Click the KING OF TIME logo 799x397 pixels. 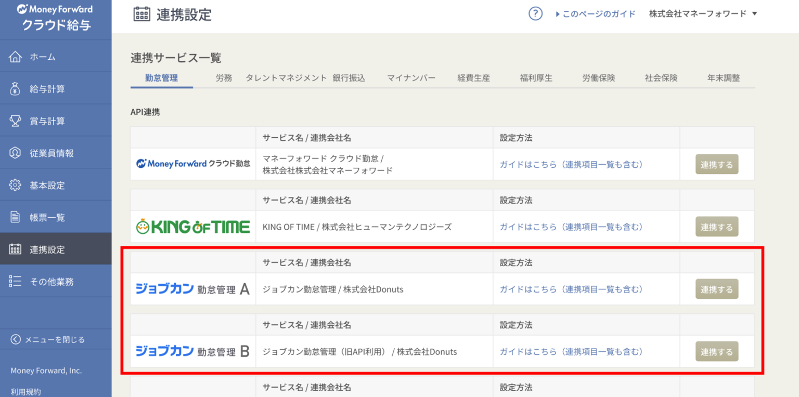[x=193, y=227]
